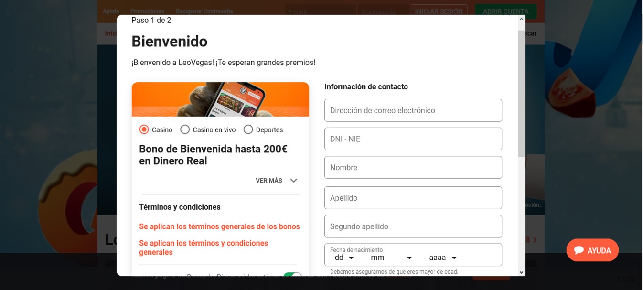Click the Contraseña login field in header

(383, 11)
